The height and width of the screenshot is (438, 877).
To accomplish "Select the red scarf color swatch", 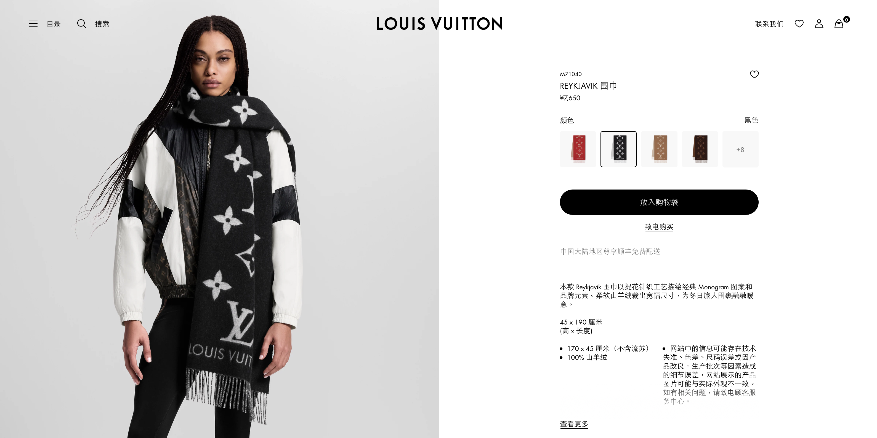I will pyautogui.click(x=578, y=149).
